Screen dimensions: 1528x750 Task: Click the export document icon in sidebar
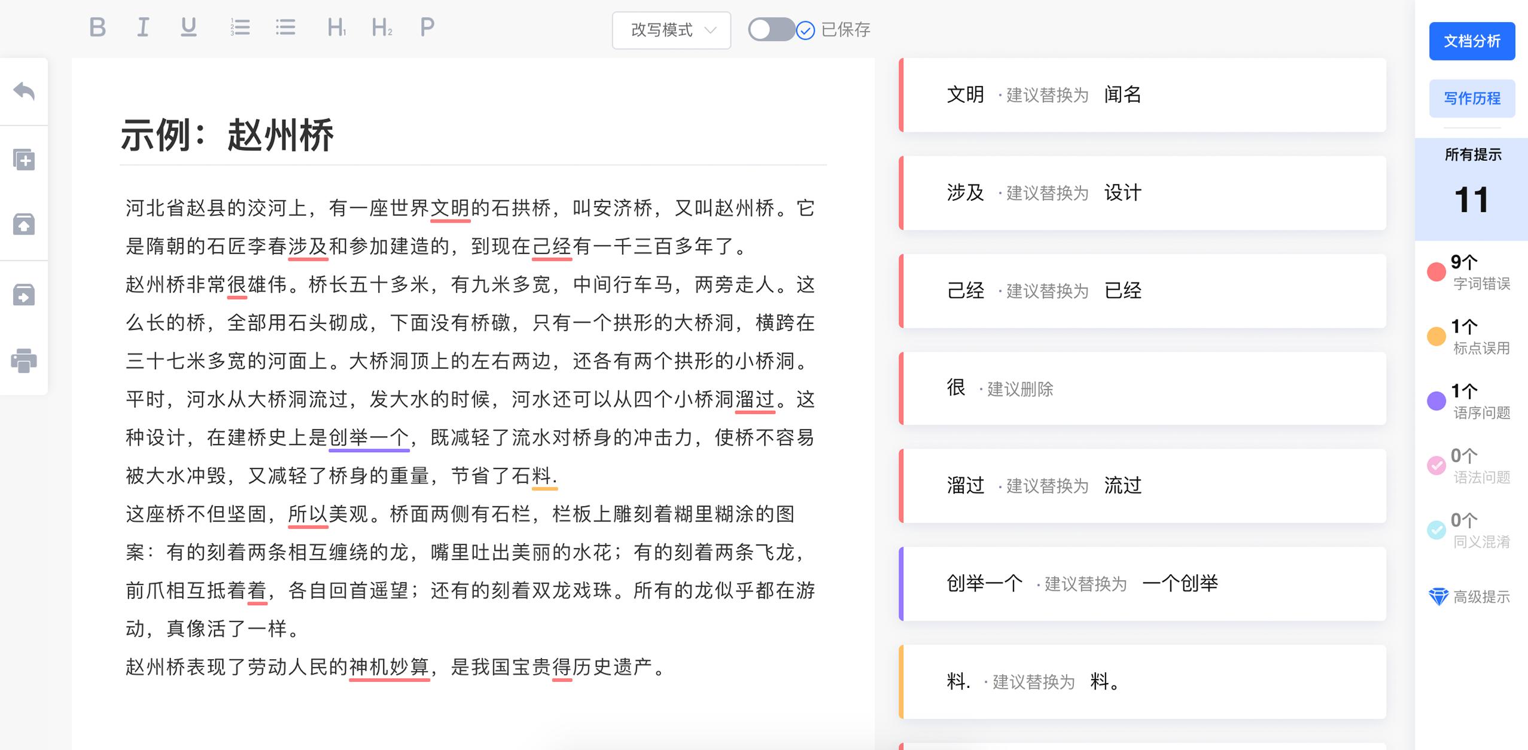24,295
